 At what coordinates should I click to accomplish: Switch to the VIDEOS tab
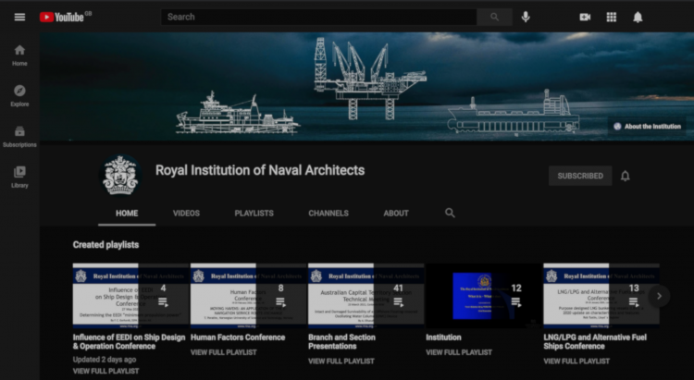pos(186,214)
